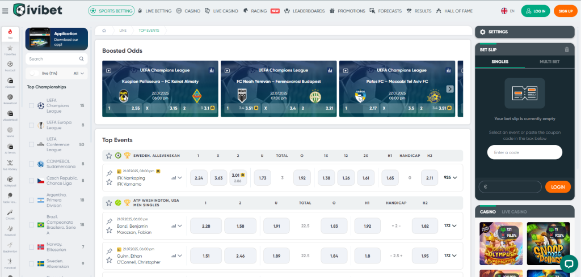Show next boosted odds with arrow
The height and width of the screenshot is (277, 581).
pyautogui.click(x=450, y=89)
